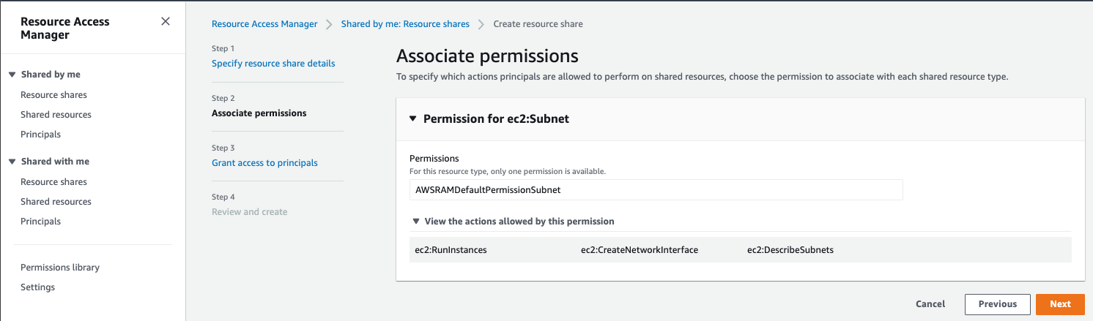Jump to Step 3 Grant access to principals
This screenshot has width=1093, height=321.
(x=264, y=163)
